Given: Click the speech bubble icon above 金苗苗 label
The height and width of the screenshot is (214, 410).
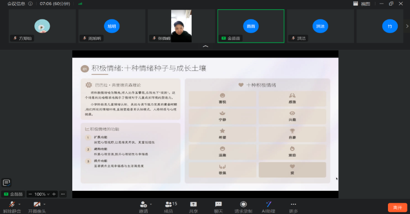Looking at the screenshot, I should pos(6,182).
